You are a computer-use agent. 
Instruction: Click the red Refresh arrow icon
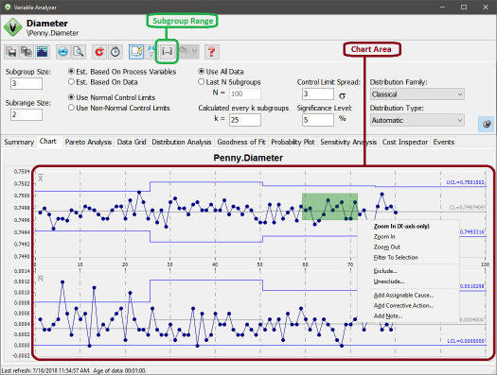point(99,52)
